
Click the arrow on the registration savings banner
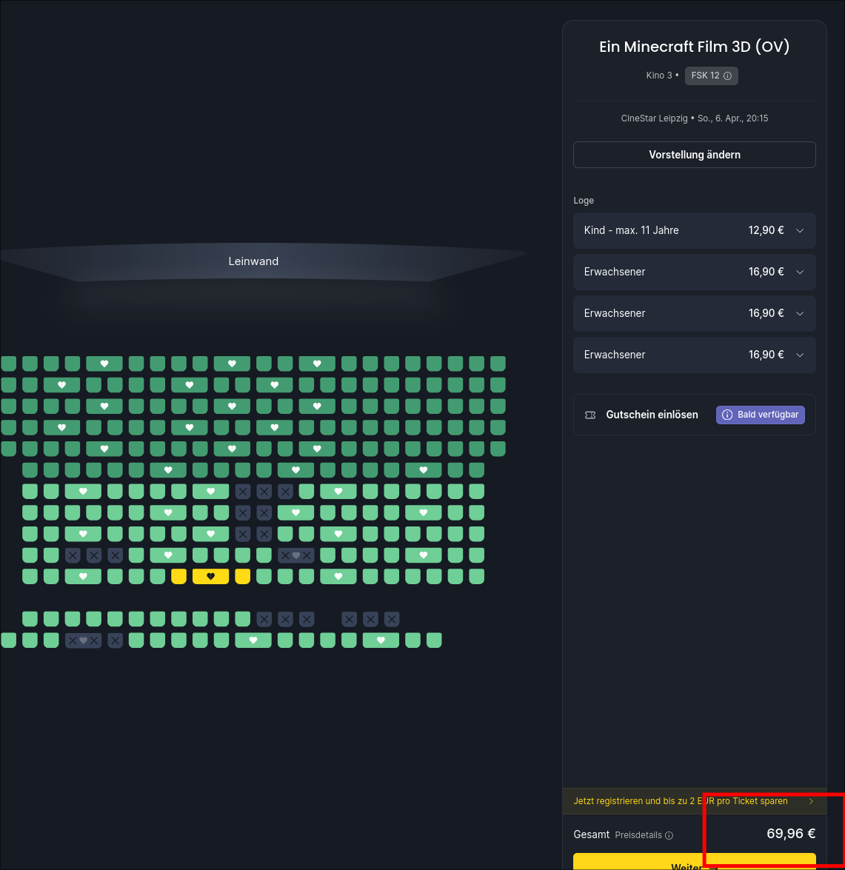(x=811, y=801)
